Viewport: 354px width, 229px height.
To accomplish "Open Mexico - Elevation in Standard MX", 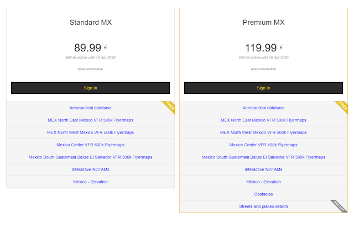I will tap(90, 182).
